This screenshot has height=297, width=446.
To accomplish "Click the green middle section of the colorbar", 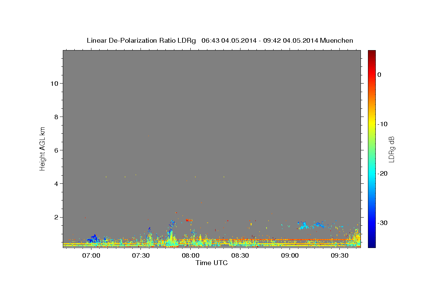I will point(372,148).
